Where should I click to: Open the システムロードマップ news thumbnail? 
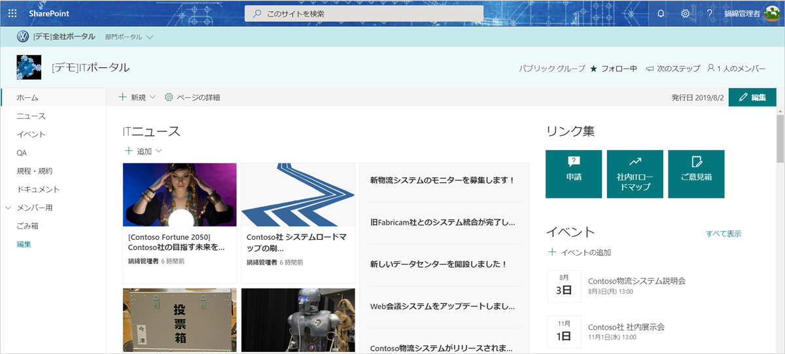click(x=298, y=195)
